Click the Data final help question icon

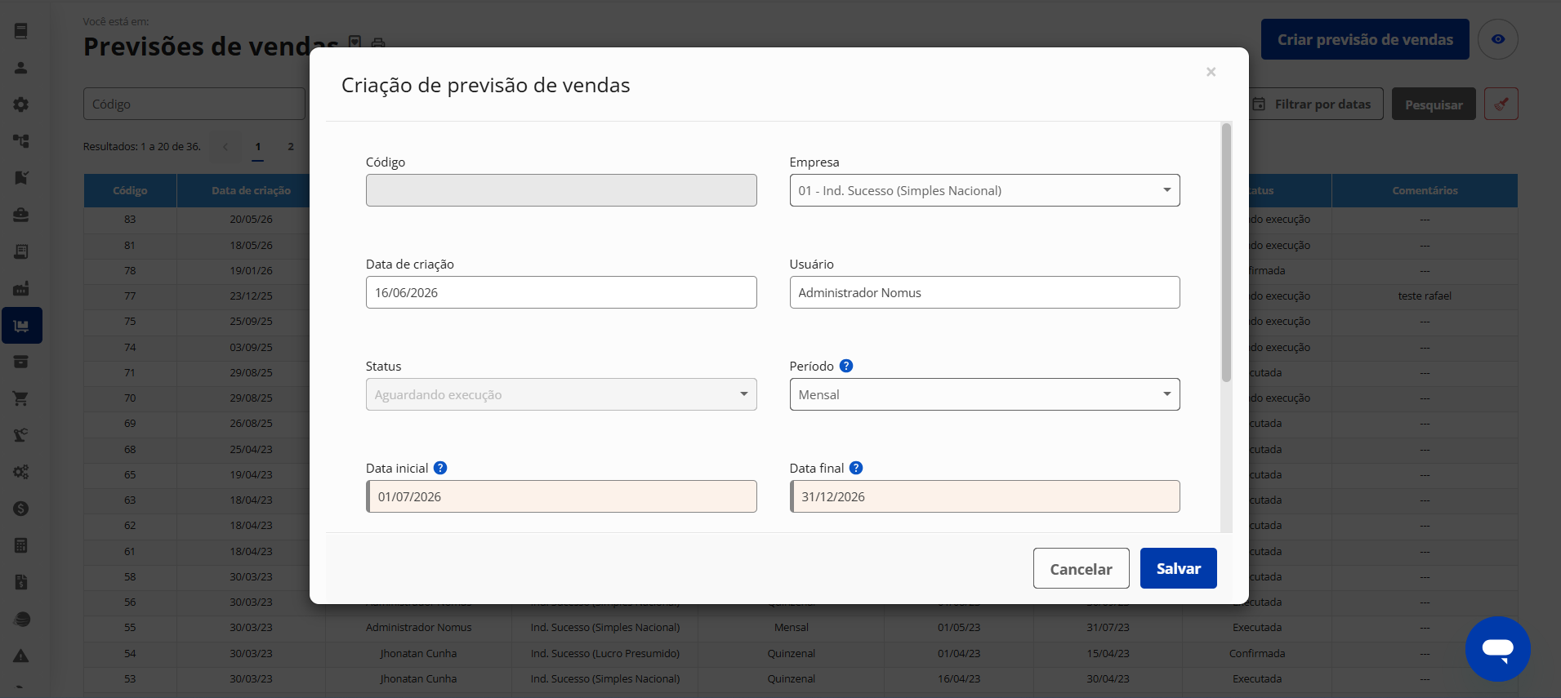856,468
